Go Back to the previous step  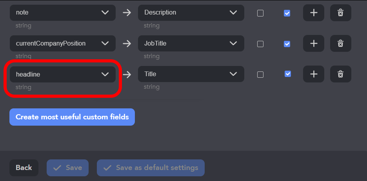(24, 168)
